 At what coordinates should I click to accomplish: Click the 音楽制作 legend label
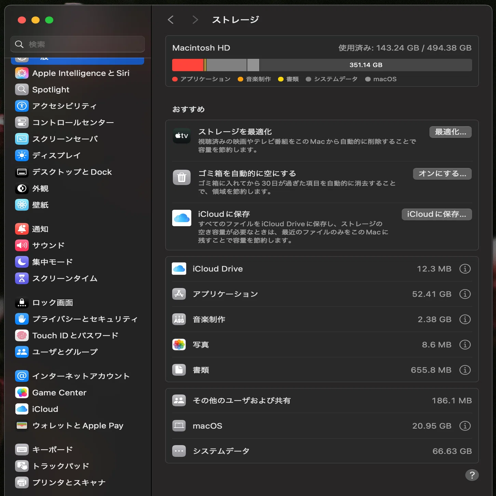[258, 79]
